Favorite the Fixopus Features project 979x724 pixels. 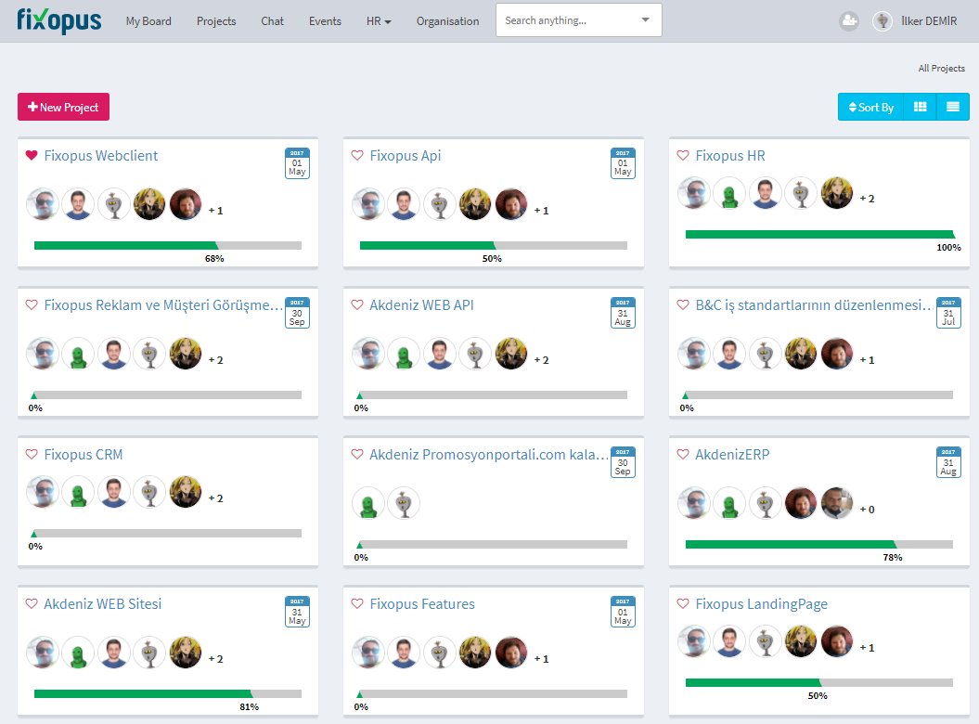pyautogui.click(x=357, y=604)
